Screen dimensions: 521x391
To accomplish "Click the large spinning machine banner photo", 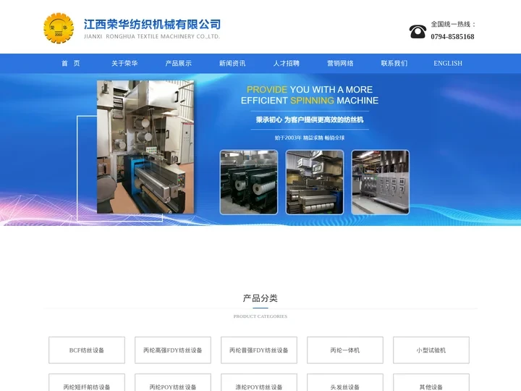I will (x=145, y=147).
